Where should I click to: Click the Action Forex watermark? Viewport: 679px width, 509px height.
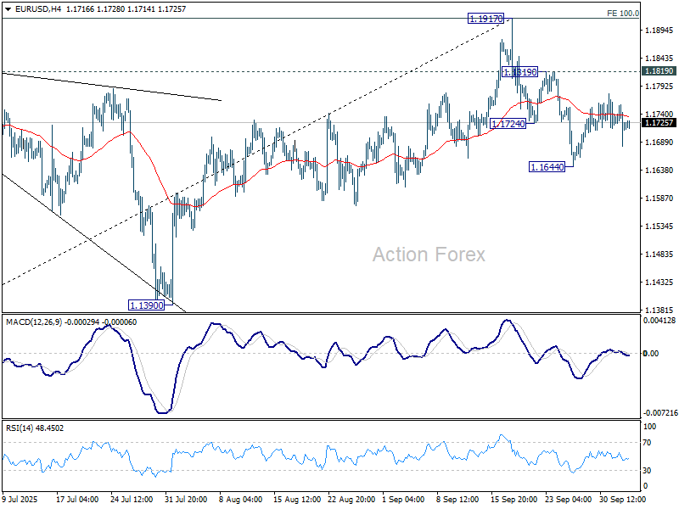[x=429, y=255]
